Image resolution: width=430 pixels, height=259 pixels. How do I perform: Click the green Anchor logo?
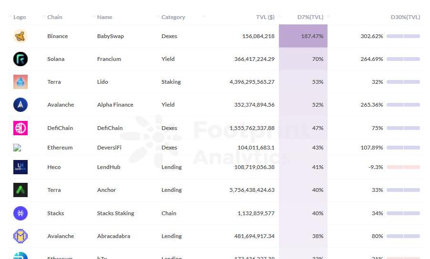coord(20,190)
